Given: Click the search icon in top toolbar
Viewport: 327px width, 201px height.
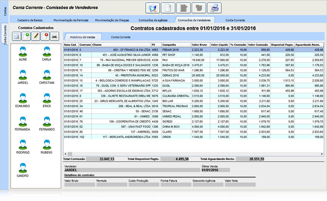Looking at the screenshot, I should point(152,8).
